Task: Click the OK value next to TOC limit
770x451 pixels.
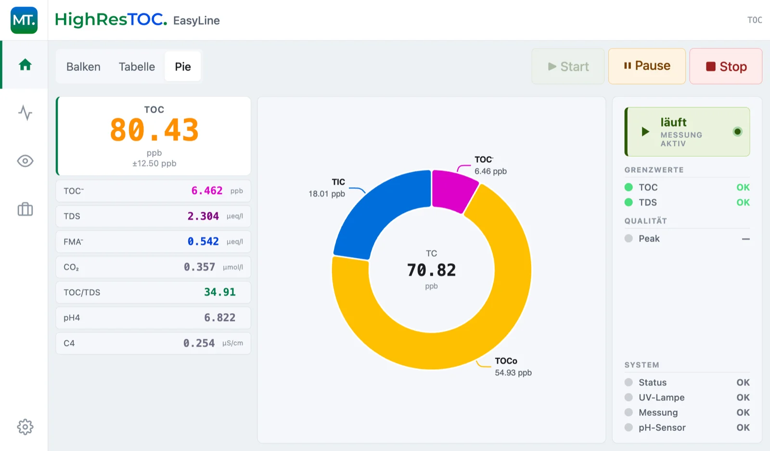Action: point(743,187)
